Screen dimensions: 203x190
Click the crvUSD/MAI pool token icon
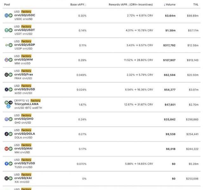click(x=9, y=148)
